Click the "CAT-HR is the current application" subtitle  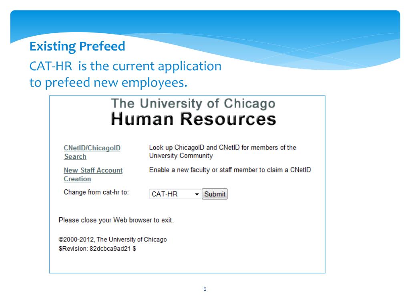[x=125, y=74]
